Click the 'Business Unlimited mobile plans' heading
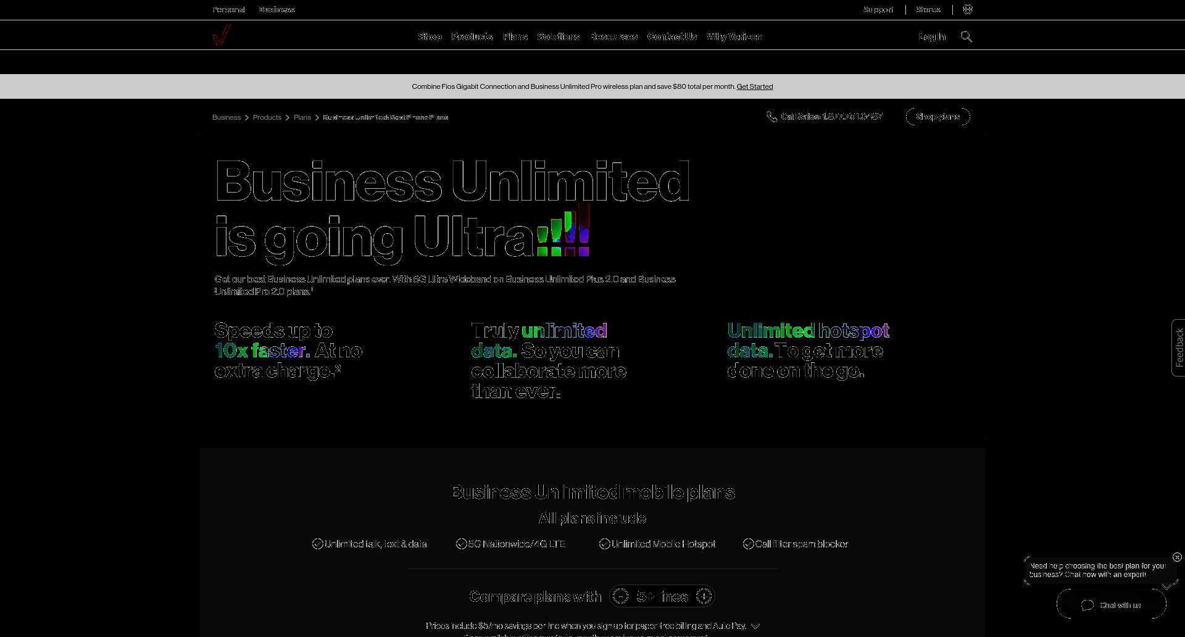The image size is (1185, 637). point(593,493)
